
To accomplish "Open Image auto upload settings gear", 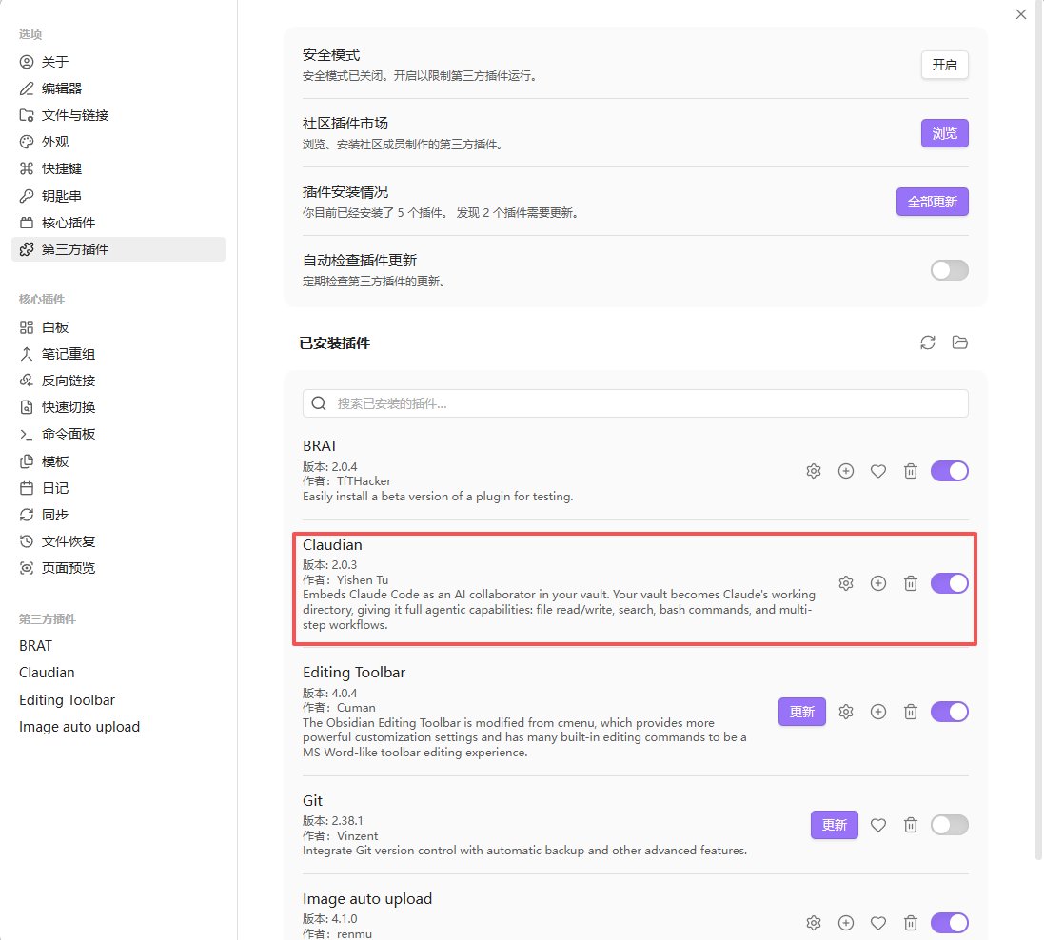I will tap(813, 923).
